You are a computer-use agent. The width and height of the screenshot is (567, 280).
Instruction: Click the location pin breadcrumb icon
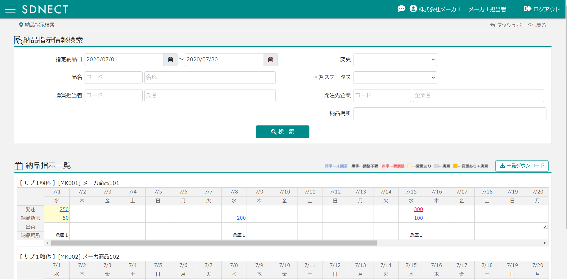click(21, 25)
